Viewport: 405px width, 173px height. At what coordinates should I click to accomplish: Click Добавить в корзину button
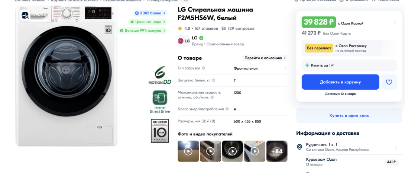[x=340, y=82]
